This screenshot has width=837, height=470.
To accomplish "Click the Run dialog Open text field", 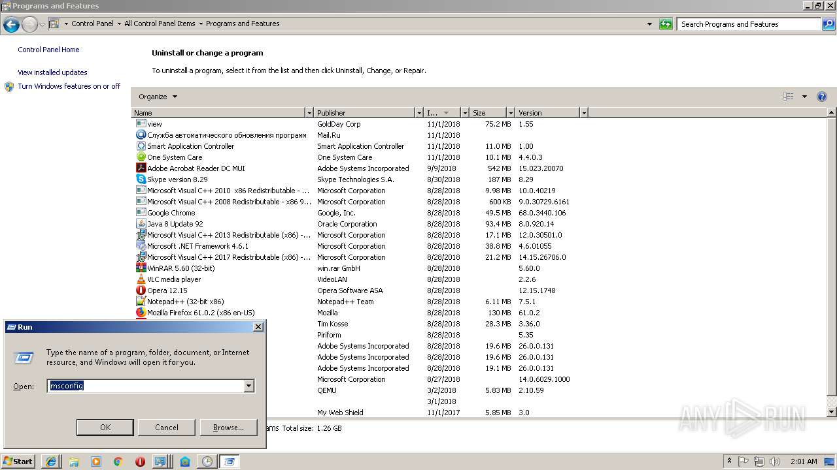I will coord(146,386).
